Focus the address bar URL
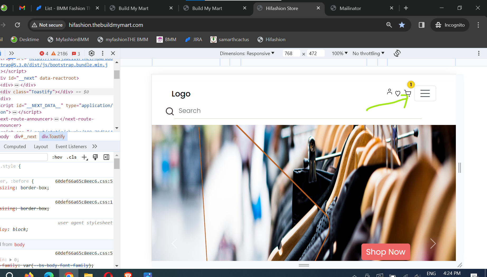 pos(106,25)
